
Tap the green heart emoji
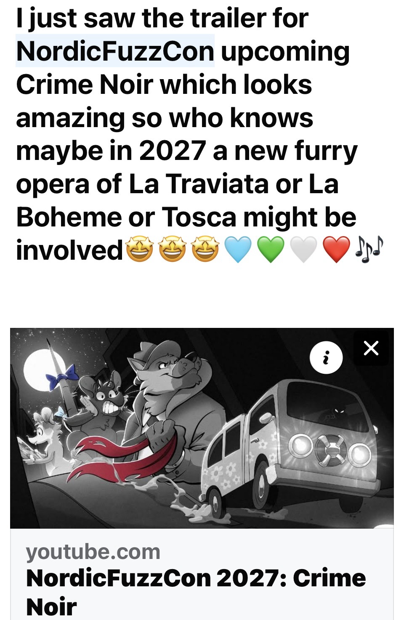pos(271,250)
